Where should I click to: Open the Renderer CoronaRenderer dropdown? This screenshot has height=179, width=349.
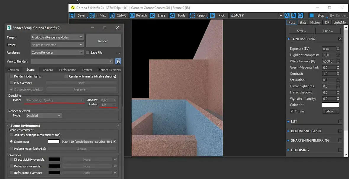(57, 53)
